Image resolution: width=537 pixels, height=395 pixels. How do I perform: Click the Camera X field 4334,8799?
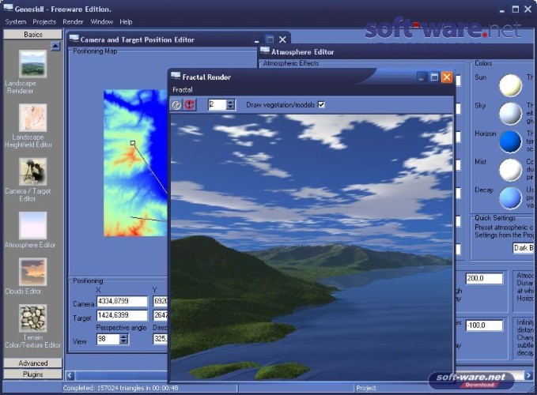123,301
